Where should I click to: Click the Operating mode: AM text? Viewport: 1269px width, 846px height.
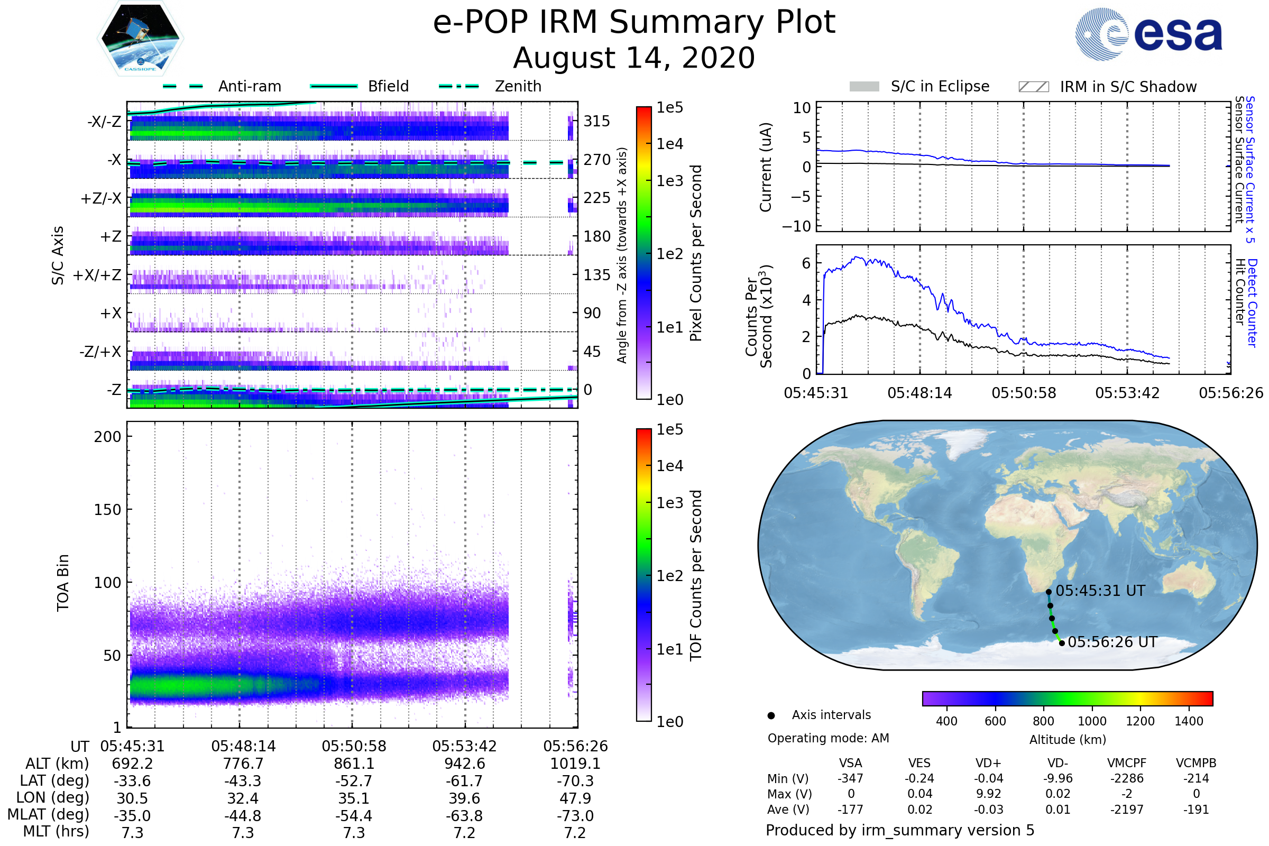[x=828, y=738]
